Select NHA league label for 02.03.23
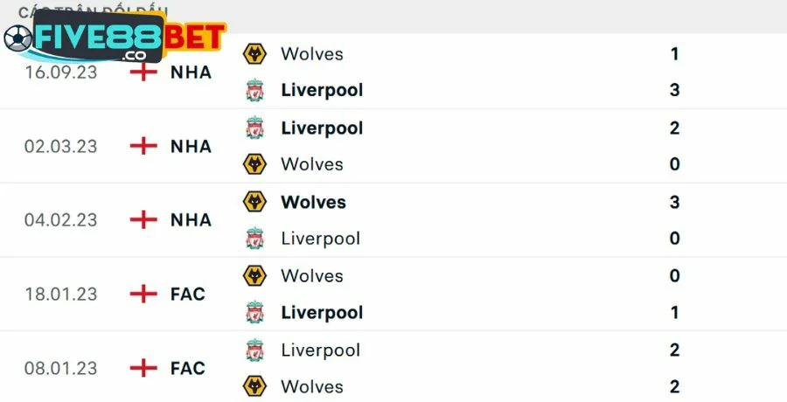The image size is (787, 402). tap(191, 146)
